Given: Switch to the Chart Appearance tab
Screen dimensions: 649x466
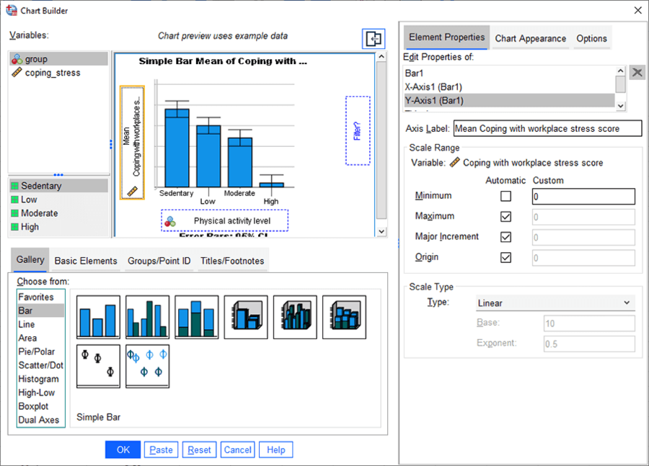Looking at the screenshot, I should (x=530, y=38).
